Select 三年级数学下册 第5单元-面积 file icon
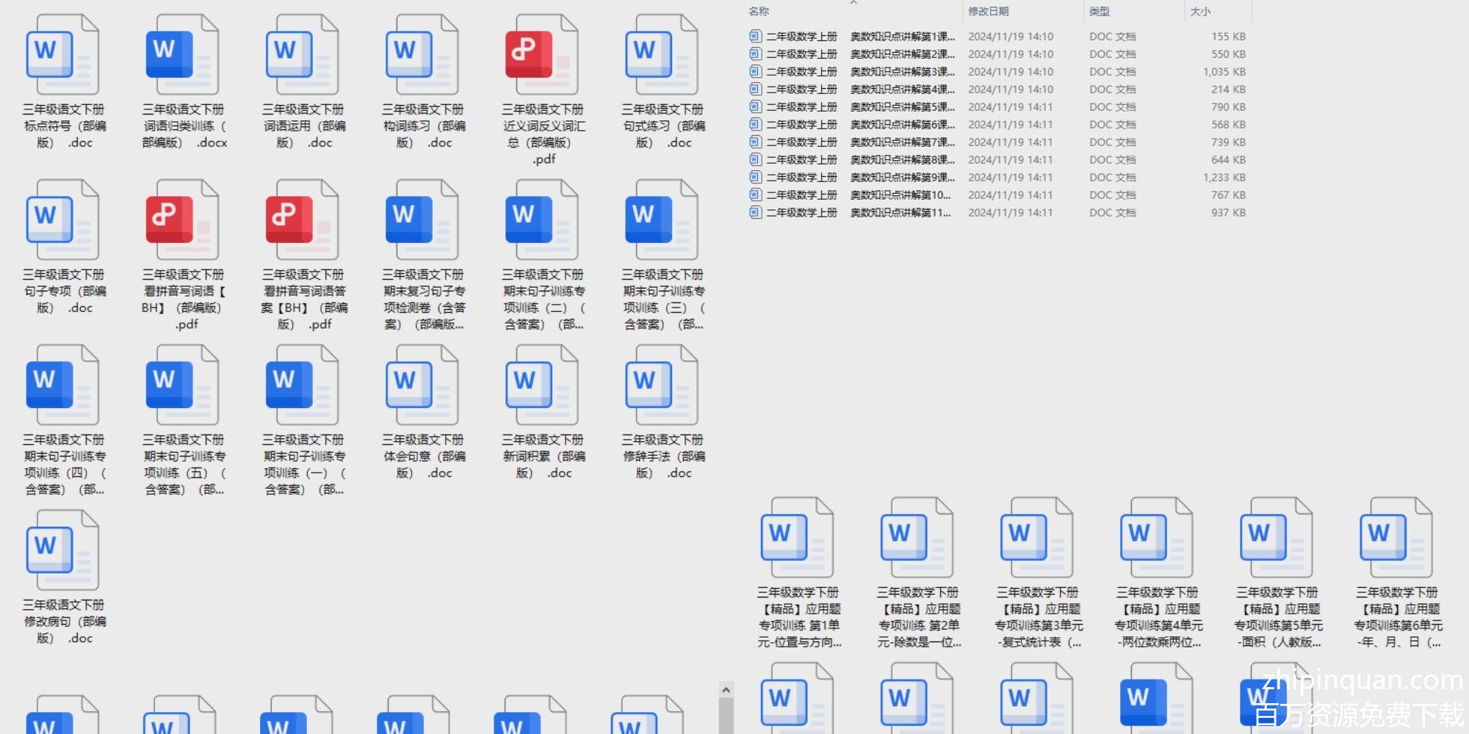The width and height of the screenshot is (1469, 734). [x=1276, y=538]
